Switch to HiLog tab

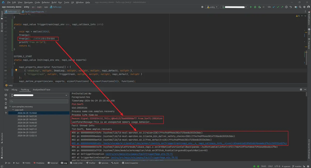[14, 89]
